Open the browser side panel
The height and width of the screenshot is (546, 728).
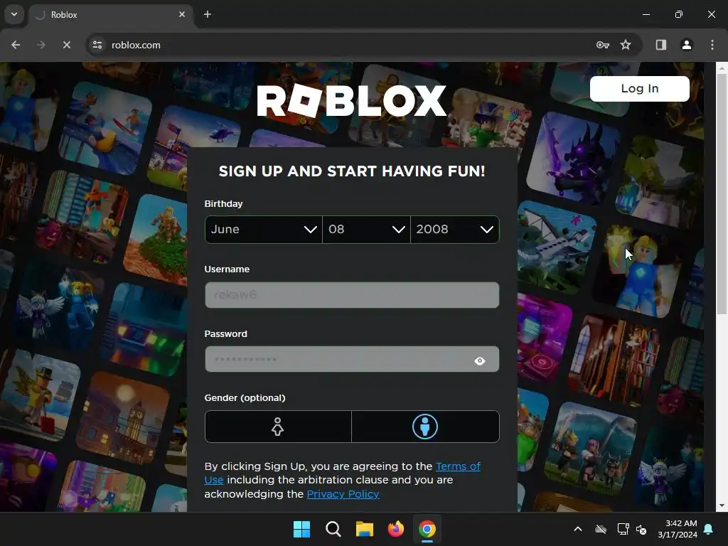[x=660, y=45]
